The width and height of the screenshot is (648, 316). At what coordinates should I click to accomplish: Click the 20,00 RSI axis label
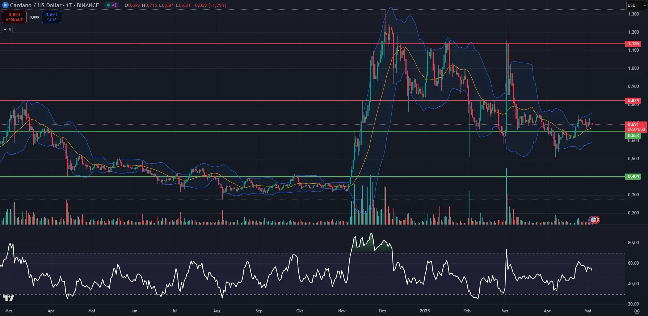click(x=633, y=304)
